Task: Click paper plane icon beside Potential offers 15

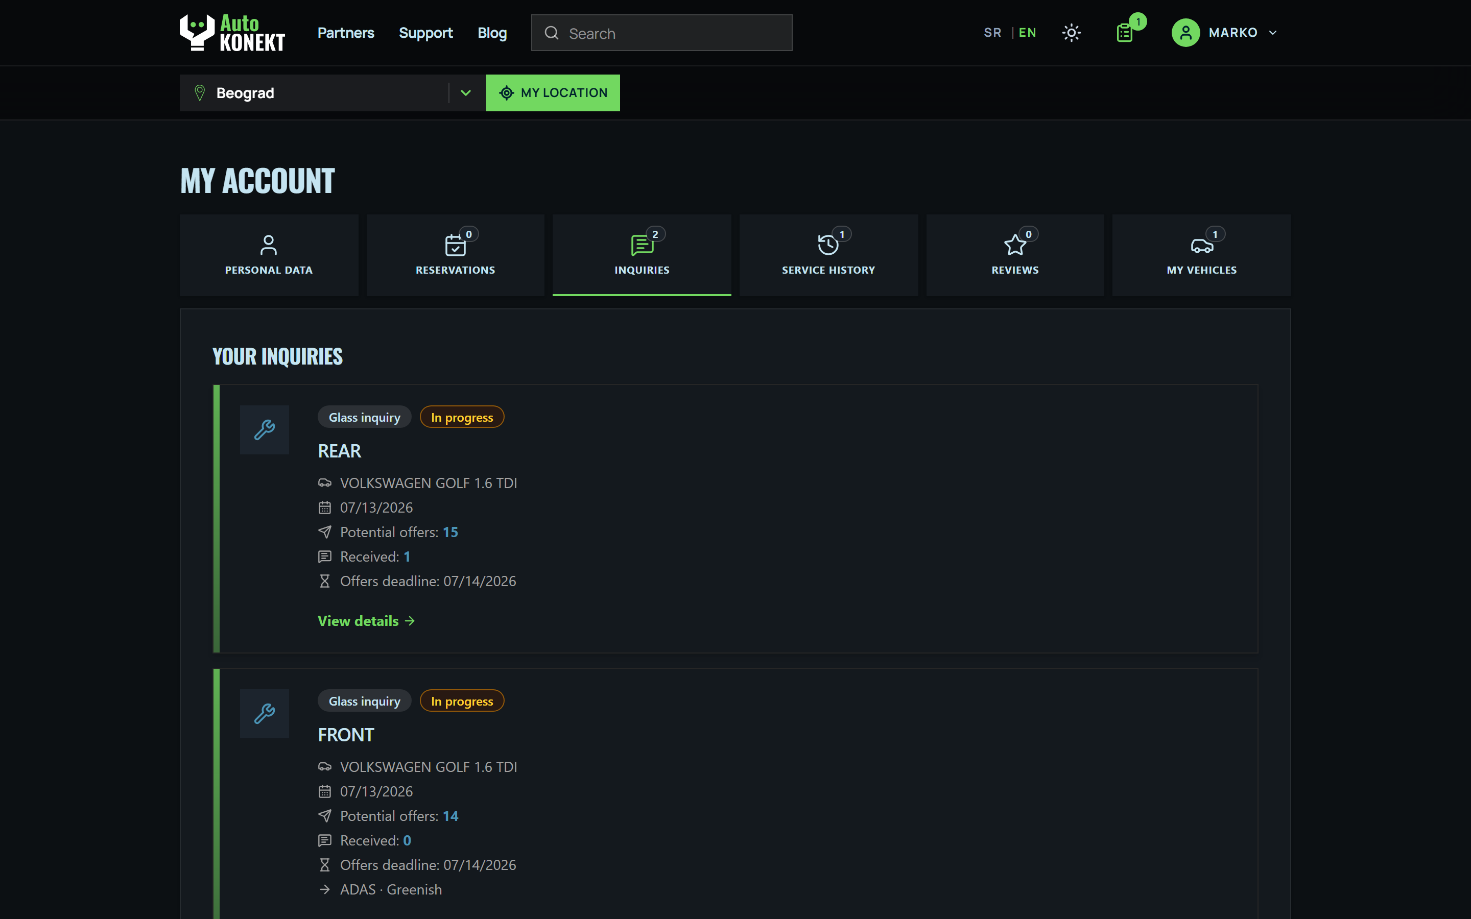Action: (325, 532)
